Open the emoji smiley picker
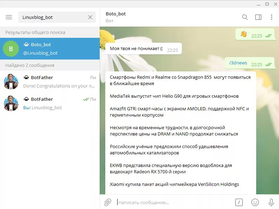279x209 pixels. [255, 202]
